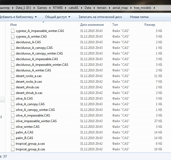The height and width of the screenshot is (160, 171).
Task: Click the olive_A_canopy.CAS file icon
Action: click(13, 104)
